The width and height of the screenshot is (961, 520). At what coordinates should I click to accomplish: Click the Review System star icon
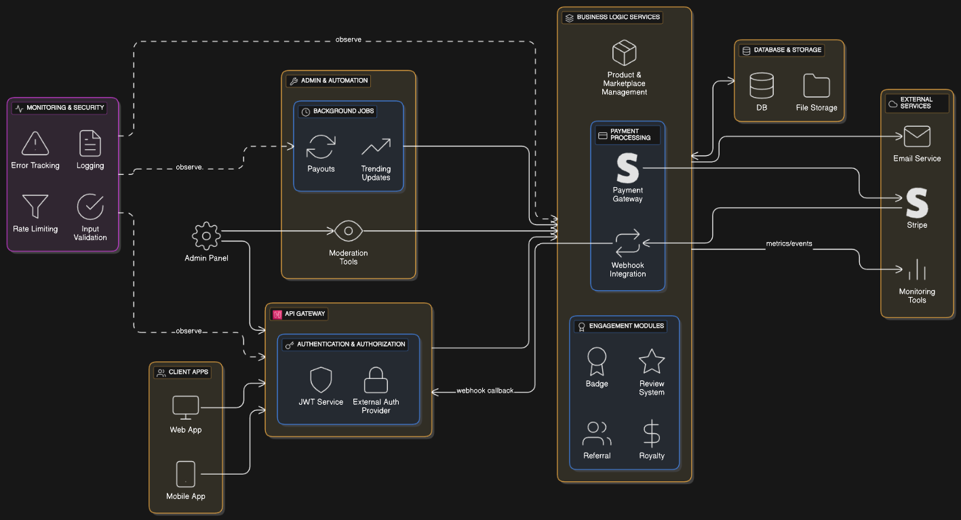tap(652, 361)
